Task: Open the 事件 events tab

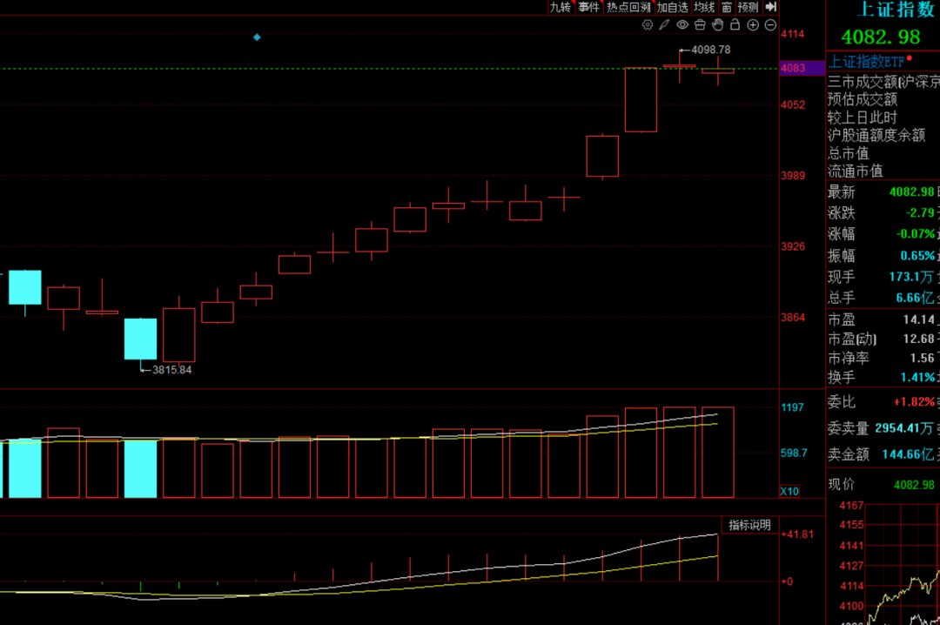Action: click(x=589, y=7)
